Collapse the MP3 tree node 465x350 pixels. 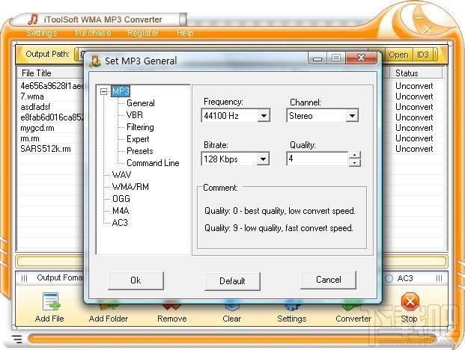point(103,91)
